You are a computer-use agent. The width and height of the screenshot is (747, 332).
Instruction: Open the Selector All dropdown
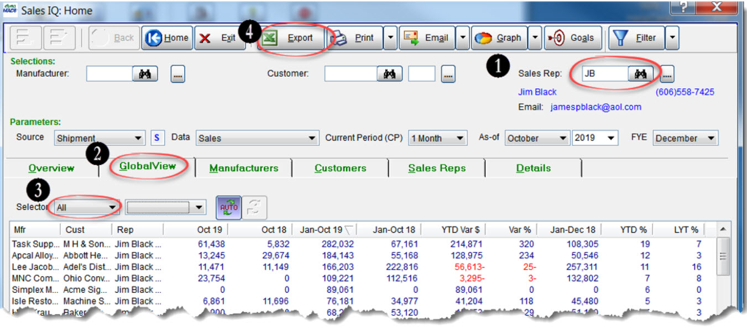(x=87, y=208)
